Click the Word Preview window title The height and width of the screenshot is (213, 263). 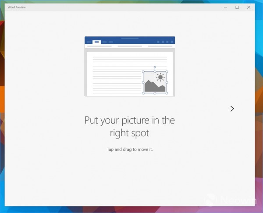pos(17,7)
